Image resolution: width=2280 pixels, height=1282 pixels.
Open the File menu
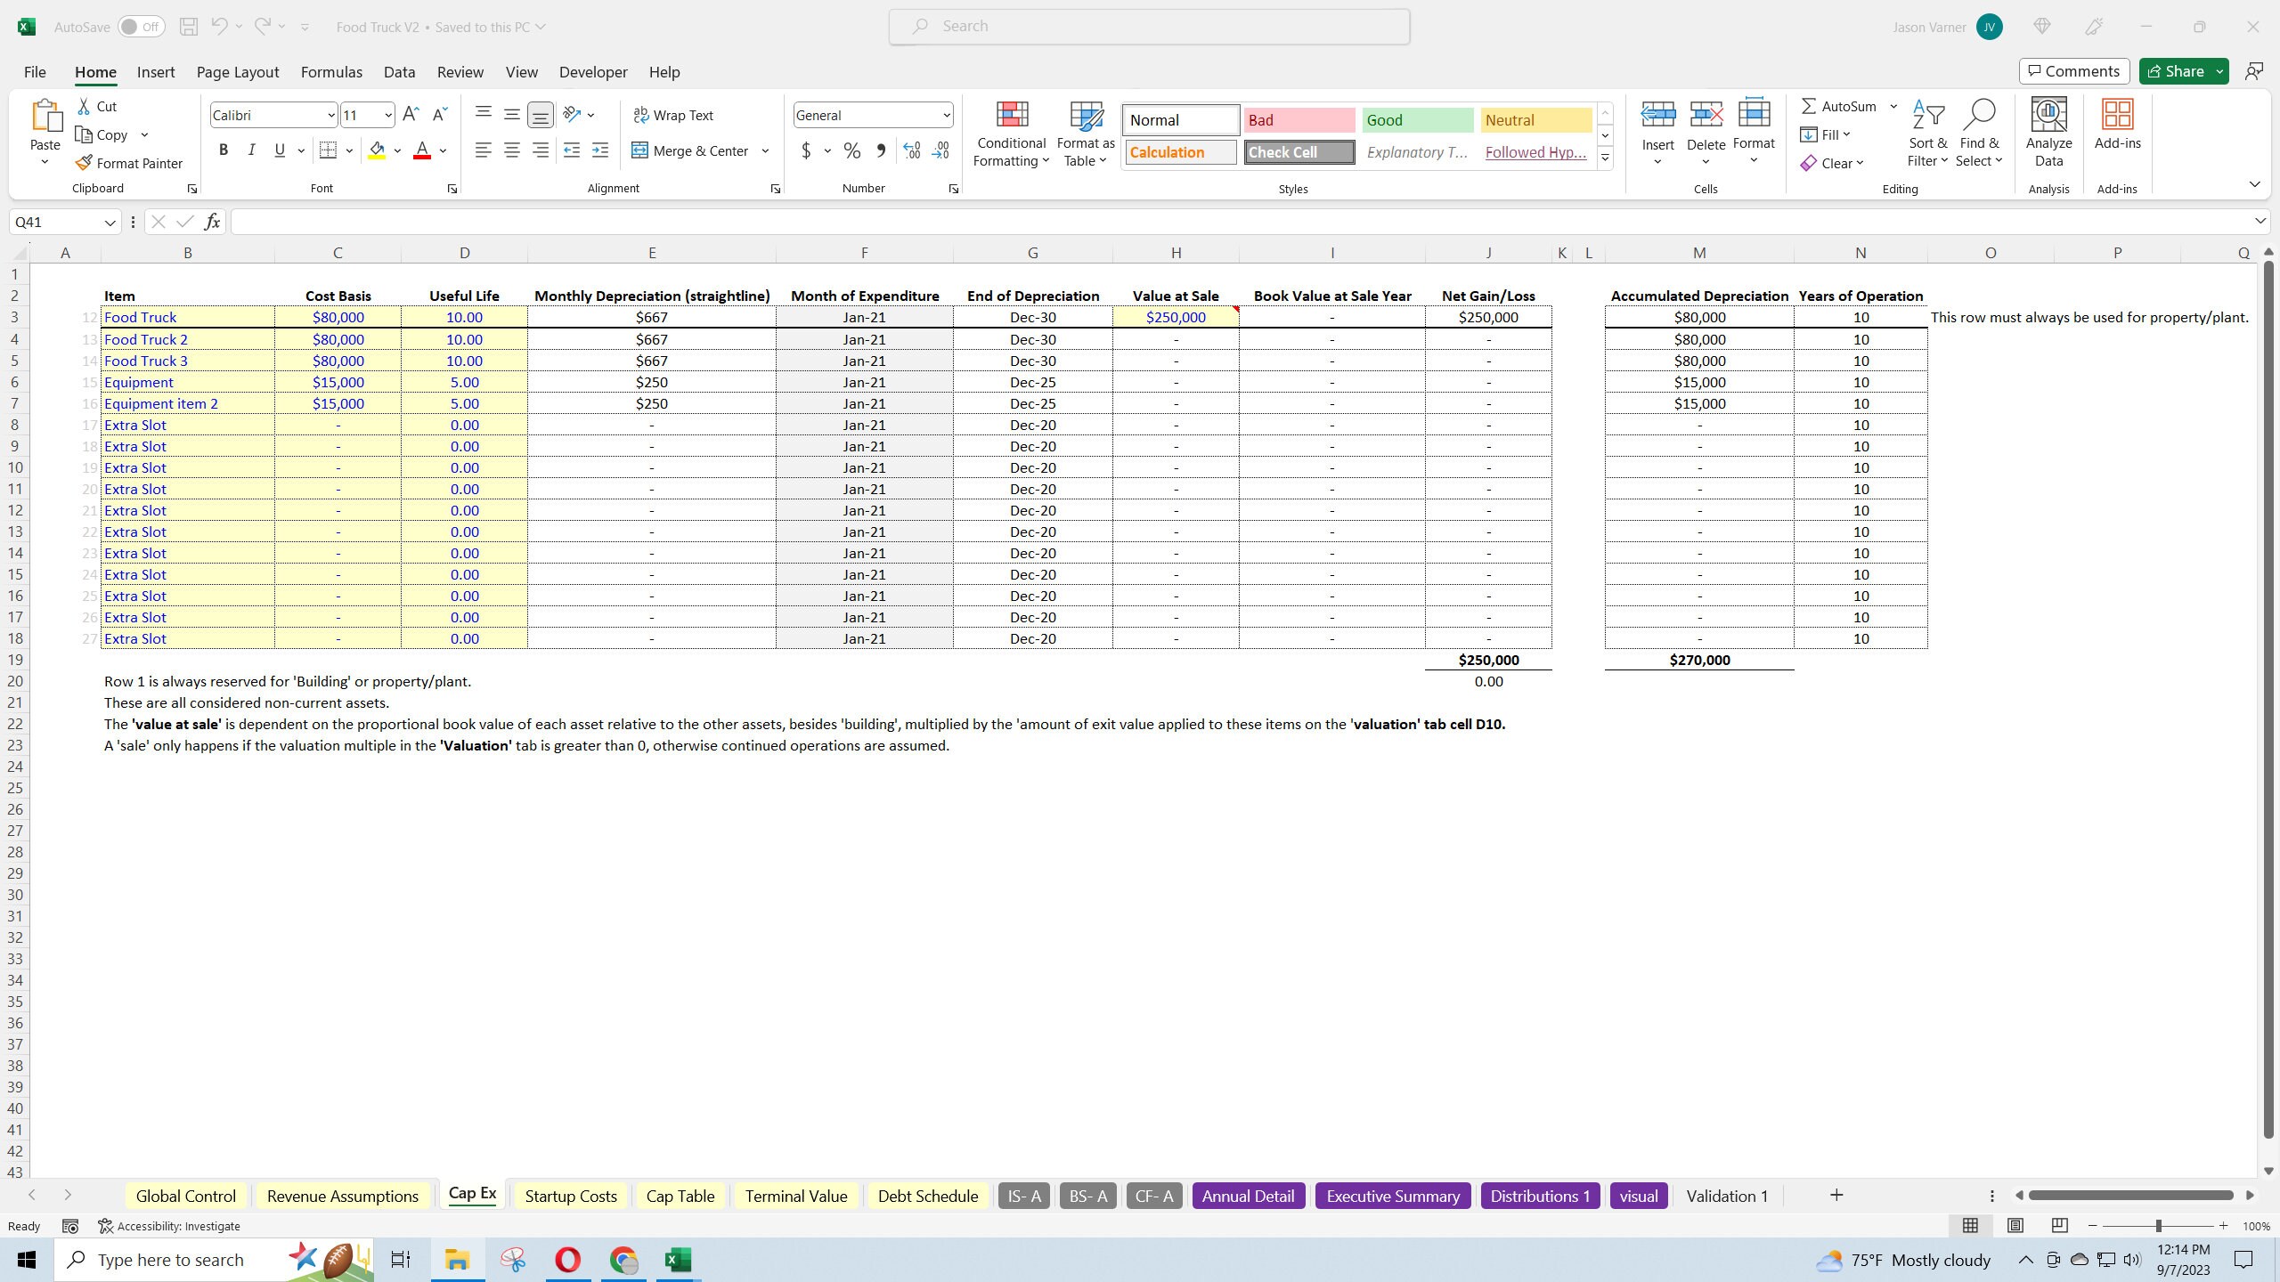point(35,72)
